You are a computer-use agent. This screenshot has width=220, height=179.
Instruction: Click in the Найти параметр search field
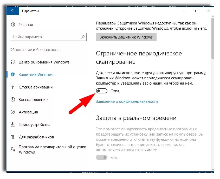pos(48,37)
